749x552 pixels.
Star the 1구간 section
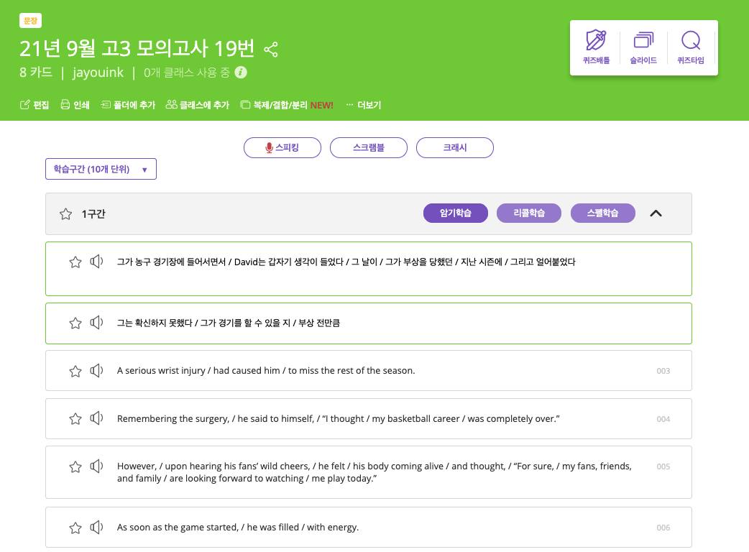65,213
